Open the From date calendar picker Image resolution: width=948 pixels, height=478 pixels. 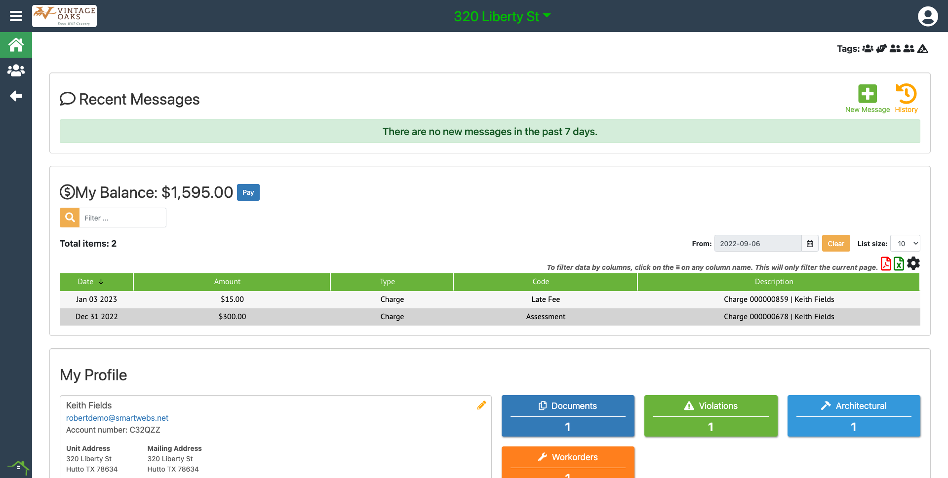[810, 244]
